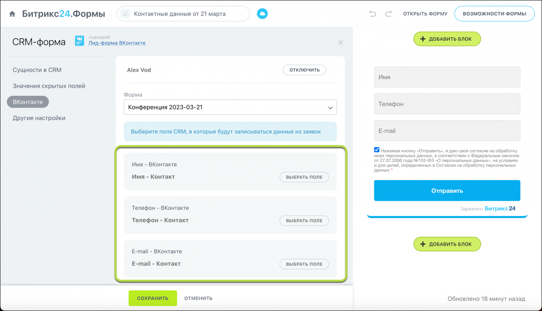This screenshot has width=542, height=311.
Task: Undo the last change
Action: (x=373, y=14)
